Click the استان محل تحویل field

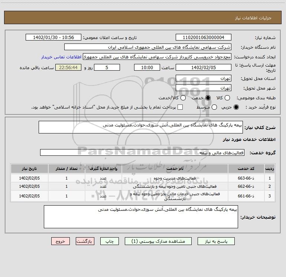pos(204,78)
